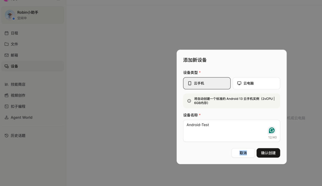Select the 云手机 device type option
This screenshot has width=322, height=186.
pos(207,83)
